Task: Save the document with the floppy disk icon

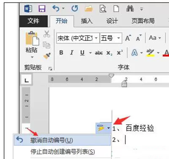Action: click(42, 8)
